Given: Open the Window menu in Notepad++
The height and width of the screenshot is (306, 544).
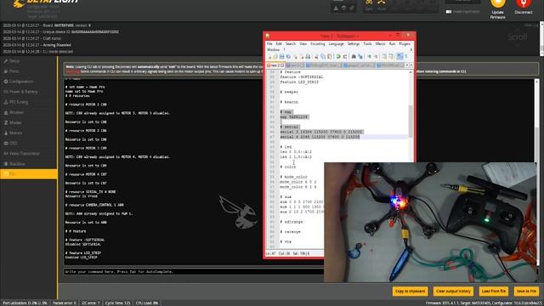Looking at the screenshot, I should pos(274,49).
